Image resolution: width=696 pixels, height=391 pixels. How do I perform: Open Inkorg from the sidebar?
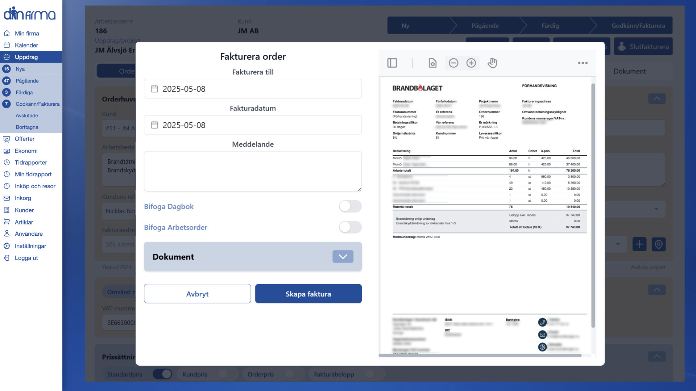pyautogui.click(x=23, y=198)
